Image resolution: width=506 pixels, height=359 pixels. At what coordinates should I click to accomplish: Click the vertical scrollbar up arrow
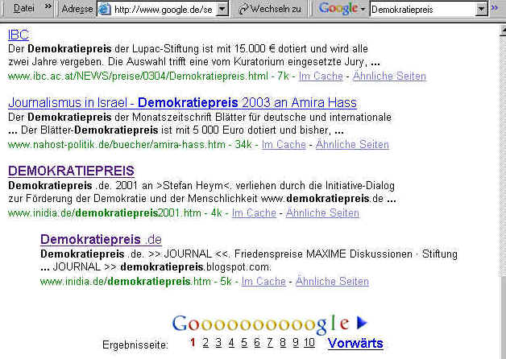503,30
